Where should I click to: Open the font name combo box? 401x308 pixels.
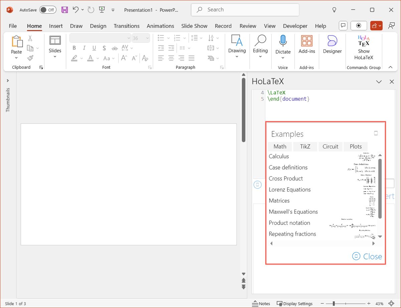[x=100, y=38]
